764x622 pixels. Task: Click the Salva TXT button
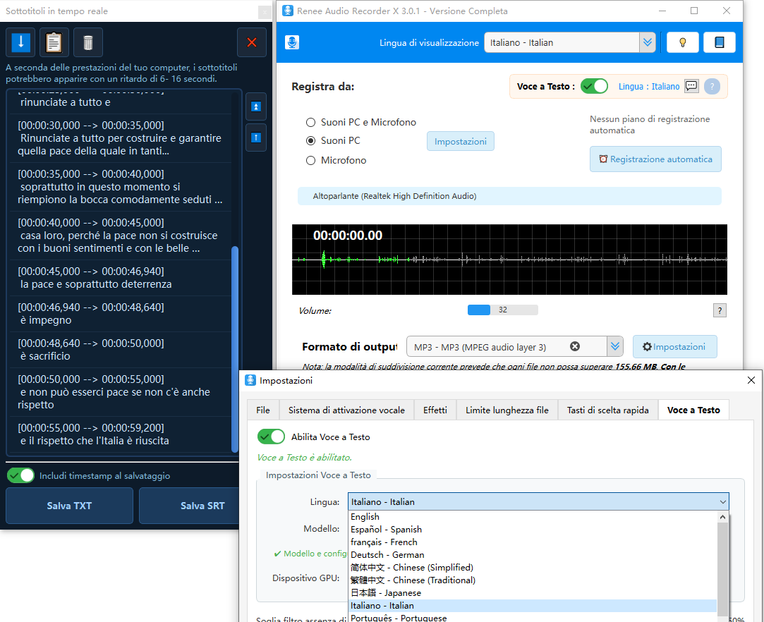tap(69, 506)
